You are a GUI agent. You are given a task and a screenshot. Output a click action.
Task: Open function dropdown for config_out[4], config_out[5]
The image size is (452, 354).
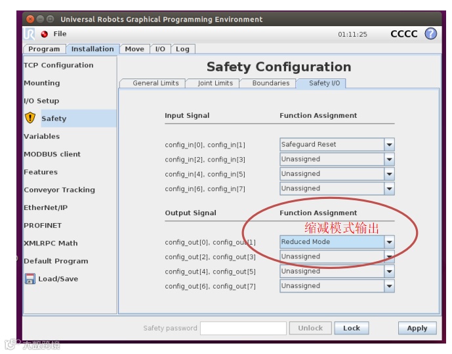click(x=337, y=271)
